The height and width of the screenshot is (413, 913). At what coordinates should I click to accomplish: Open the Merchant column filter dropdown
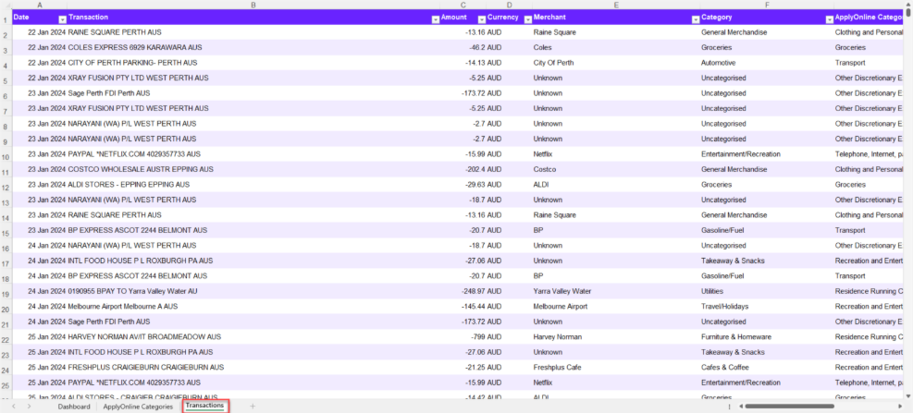pos(695,19)
